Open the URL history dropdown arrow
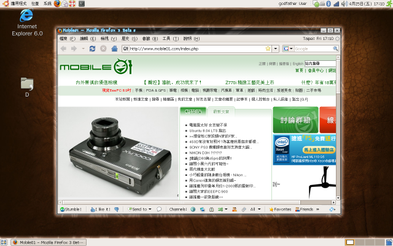This screenshot has width=393, height=246. [x=276, y=49]
